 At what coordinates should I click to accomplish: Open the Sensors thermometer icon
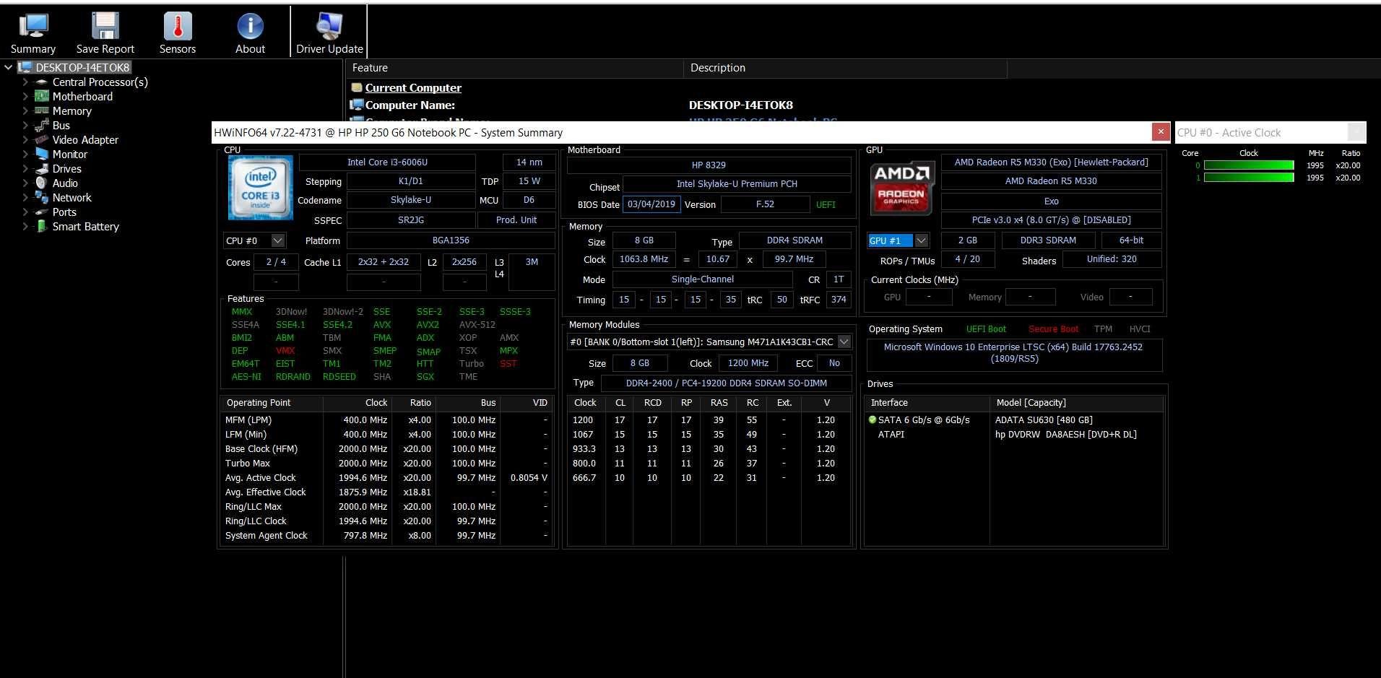tap(178, 26)
